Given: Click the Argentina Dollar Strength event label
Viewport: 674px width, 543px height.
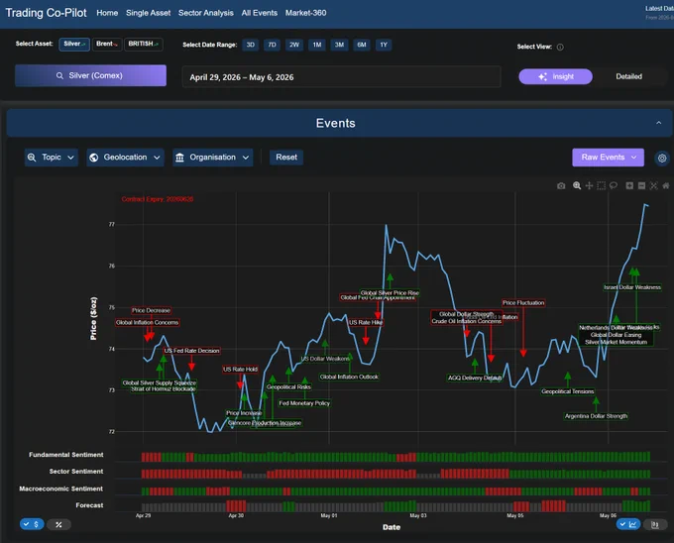Looking at the screenshot, I should coord(596,416).
